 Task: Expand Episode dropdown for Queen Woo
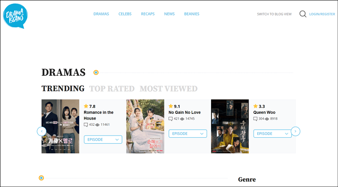[x=272, y=134]
